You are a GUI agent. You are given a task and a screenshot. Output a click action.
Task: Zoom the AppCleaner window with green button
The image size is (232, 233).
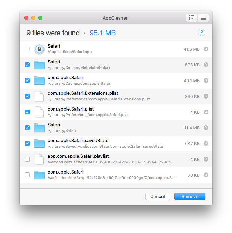(x=40, y=18)
